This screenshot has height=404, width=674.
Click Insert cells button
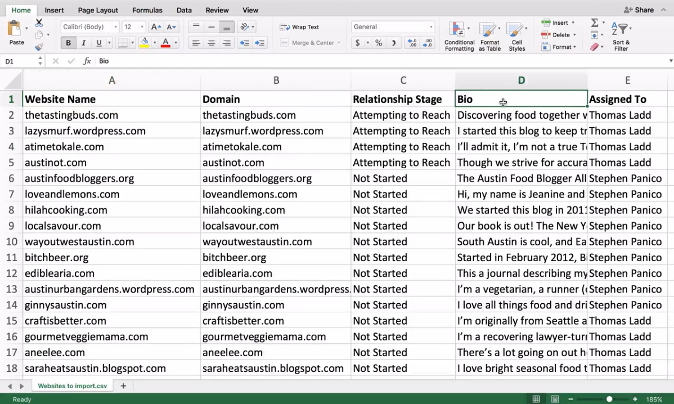coord(558,23)
